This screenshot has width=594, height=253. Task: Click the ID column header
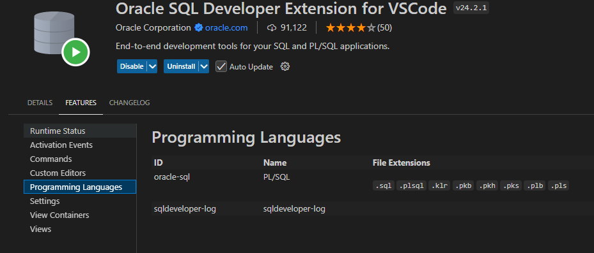[x=158, y=163]
